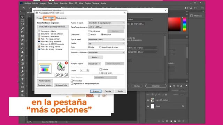Select the Pen tool

(22, 75)
